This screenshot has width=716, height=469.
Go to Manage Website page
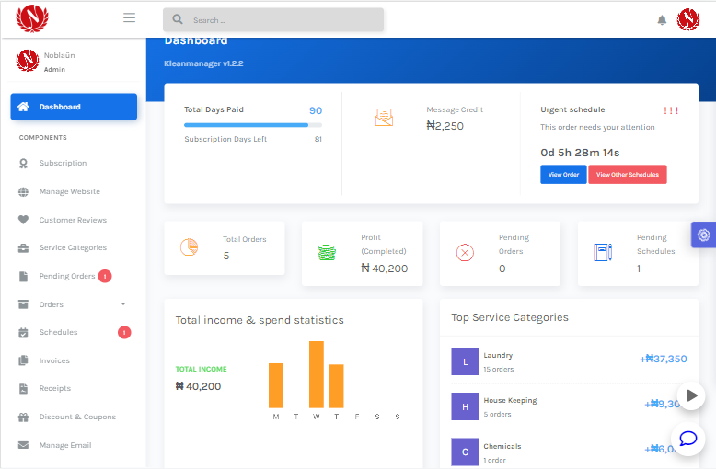[x=69, y=191]
